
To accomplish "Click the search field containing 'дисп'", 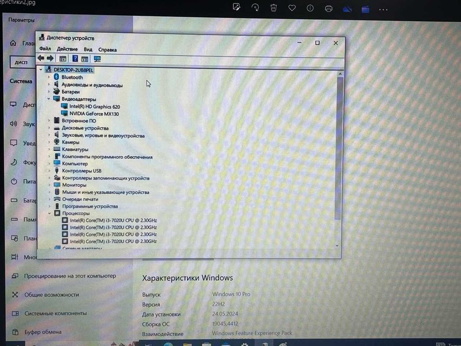I will pyautogui.click(x=23, y=62).
